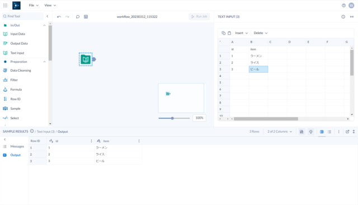Select column A header in the grid

[239, 42]
